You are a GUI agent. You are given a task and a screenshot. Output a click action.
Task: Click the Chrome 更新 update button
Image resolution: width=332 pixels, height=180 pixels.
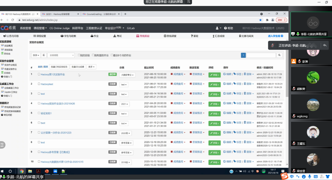(x=282, y=20)
